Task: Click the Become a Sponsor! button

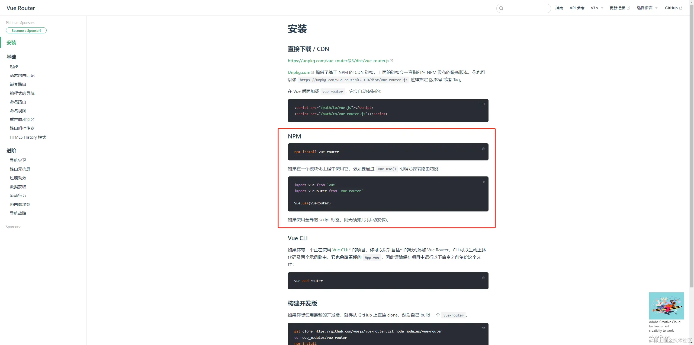Action: coord(26,31)
